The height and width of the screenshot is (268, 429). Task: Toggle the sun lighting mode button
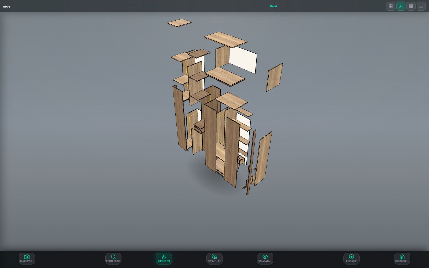(401, 6)
